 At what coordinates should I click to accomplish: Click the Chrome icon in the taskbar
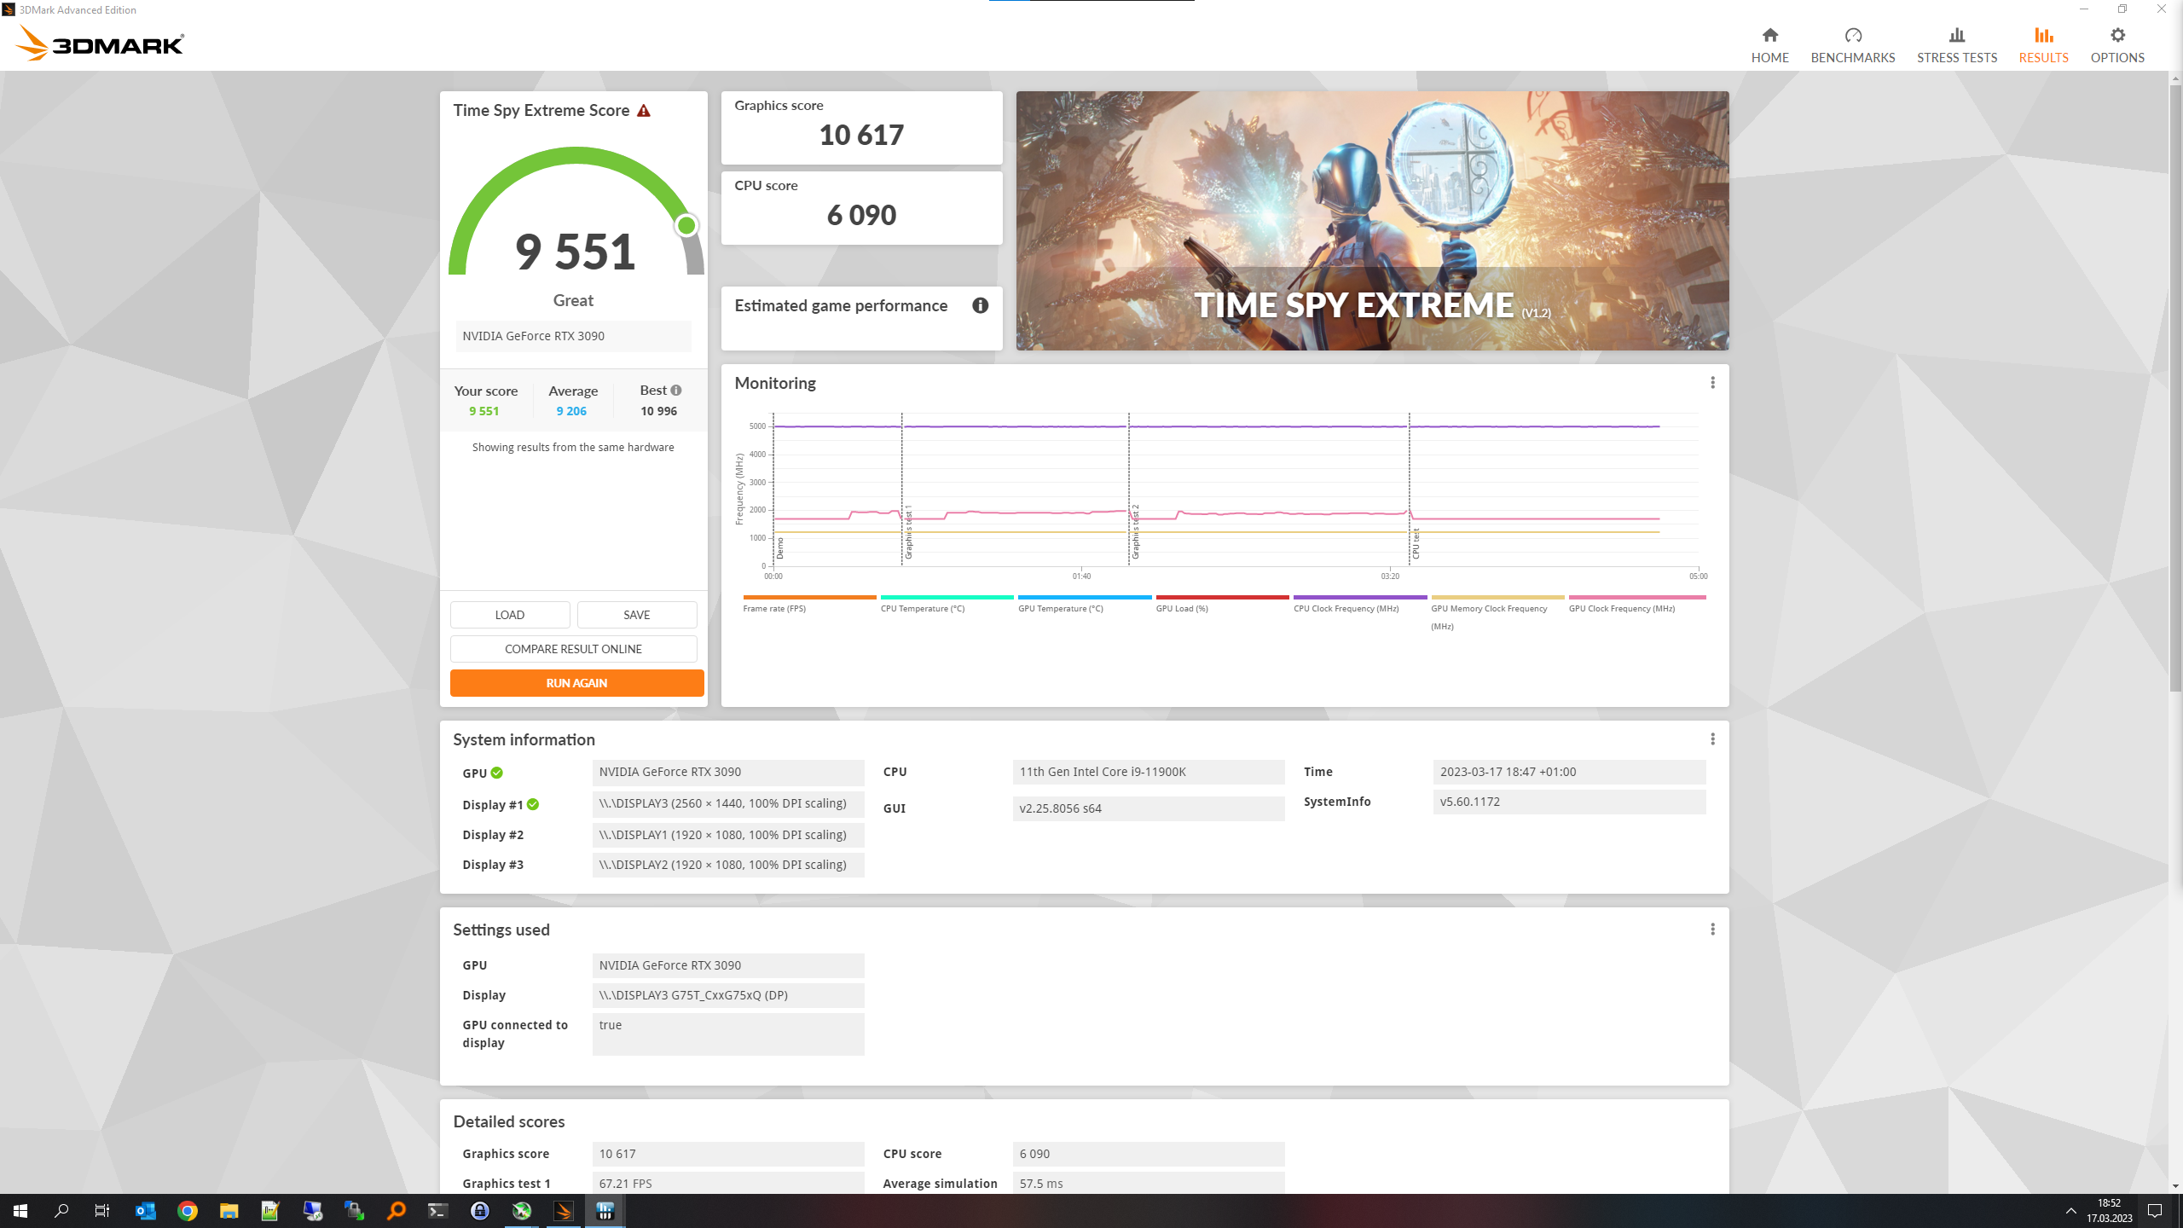[x=188, y=1211]
